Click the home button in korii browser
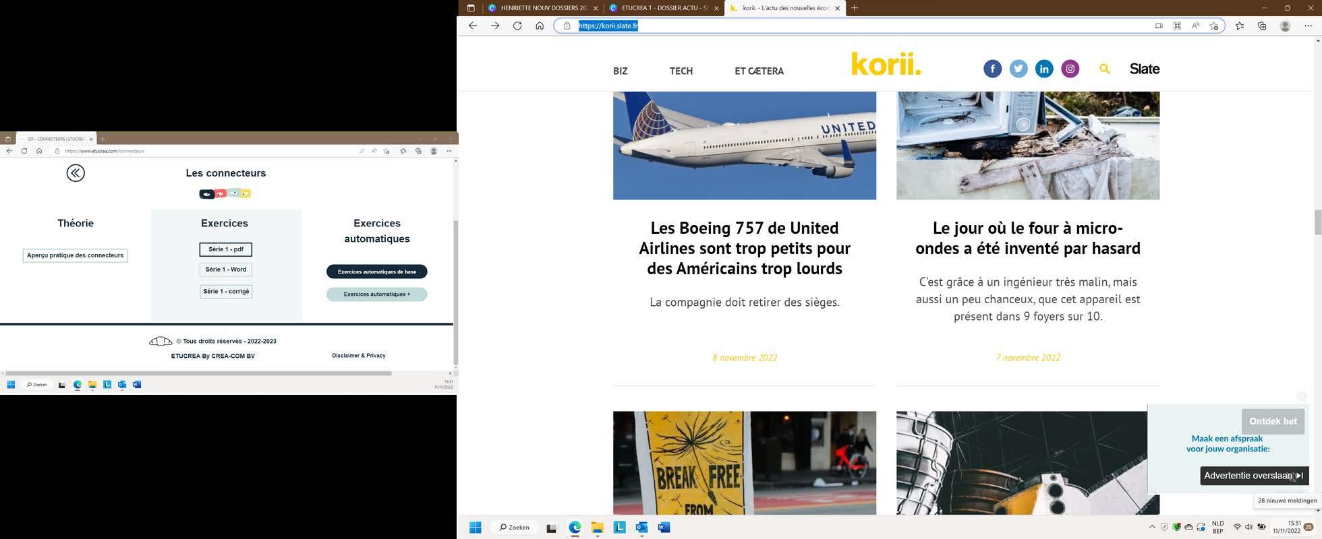The width and height of the screenshot is (1322, 539). (x=540, y=26)
